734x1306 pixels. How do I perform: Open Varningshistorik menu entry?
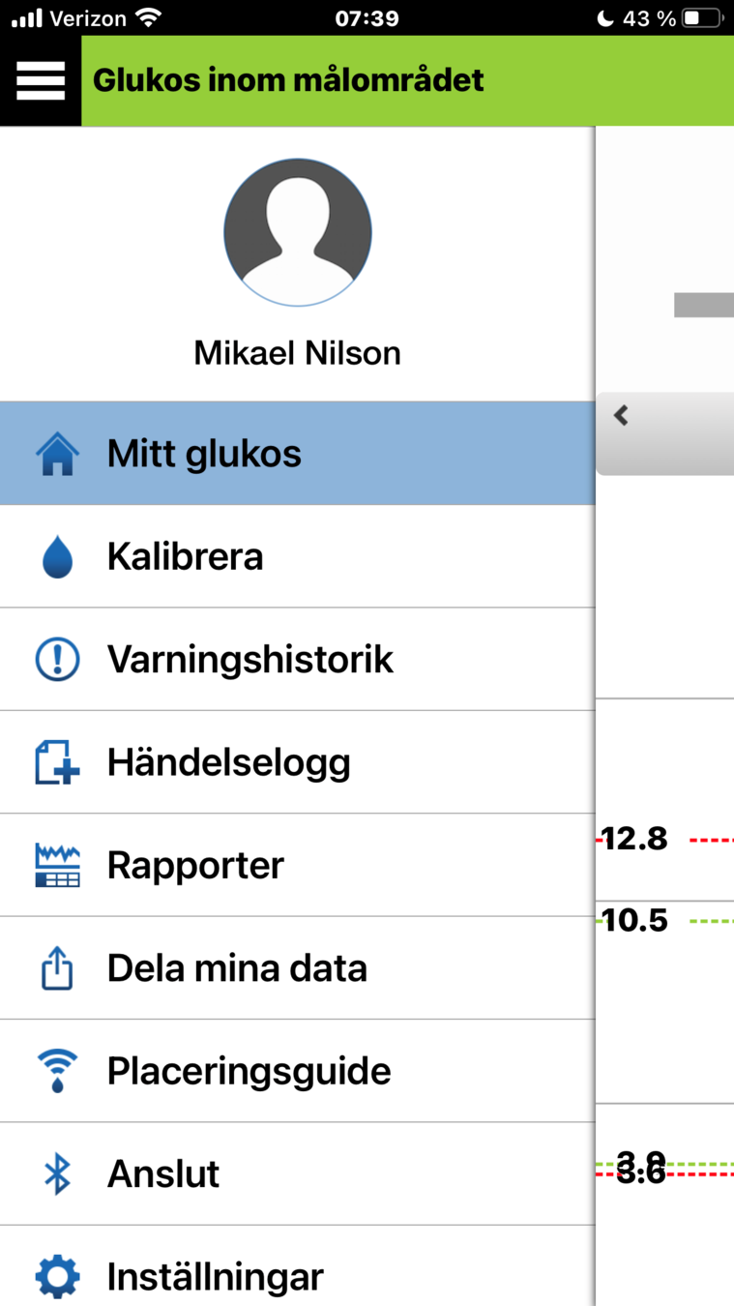pos(250,660)
